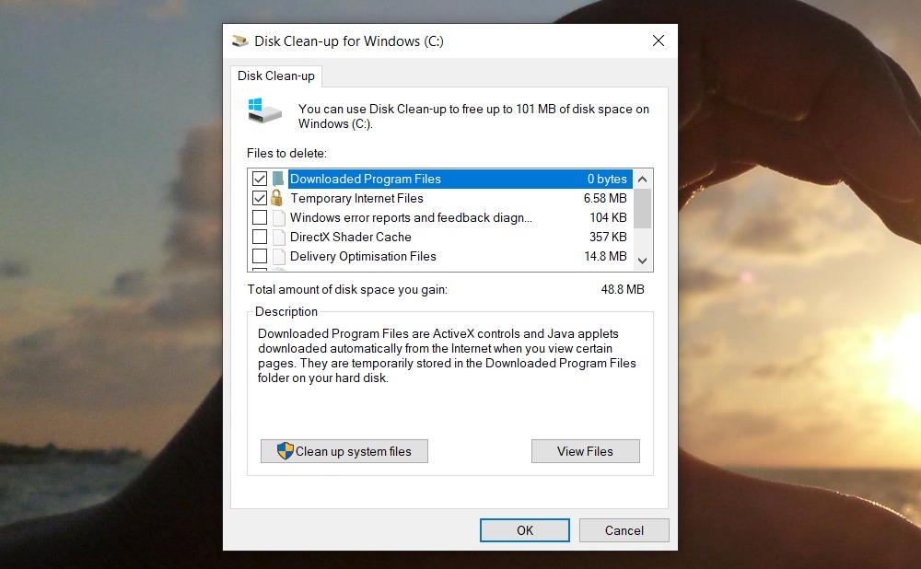Click the 48.8 MB total gain value
This screenshot has width=921, height=569.
click(x=623, y=289)
